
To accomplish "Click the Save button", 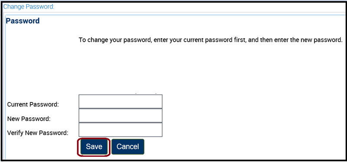I will [94, 147].
